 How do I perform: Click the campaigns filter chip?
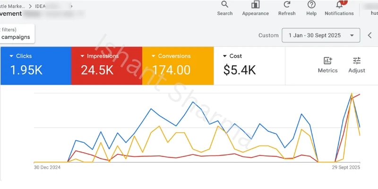tap(16, 37)
